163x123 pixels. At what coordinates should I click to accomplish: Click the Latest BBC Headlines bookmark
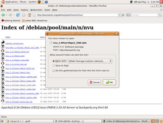click(x=35, y=21)
